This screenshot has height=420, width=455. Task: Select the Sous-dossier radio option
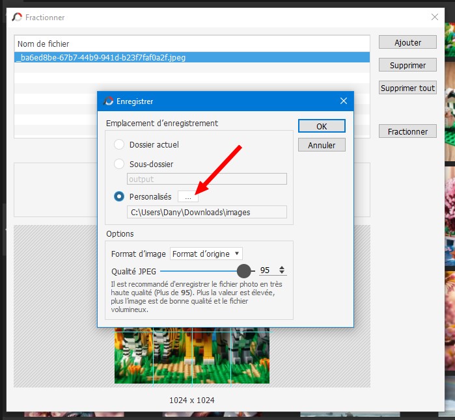point(119,164)
